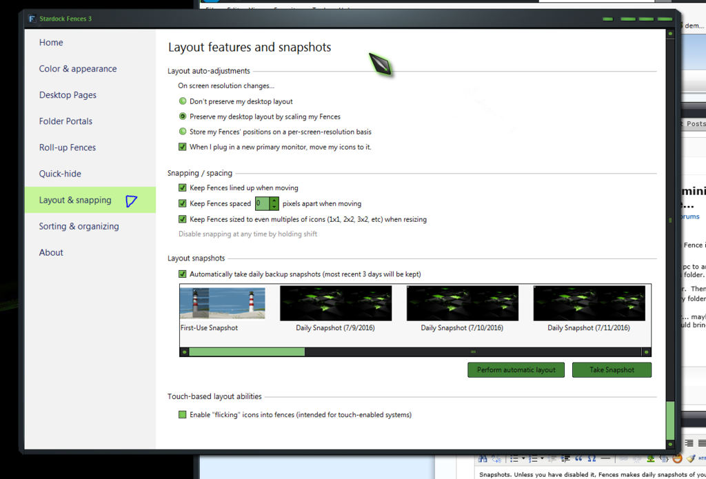Insert a bulleted list in the background editor
706x479 pixels.
tap(514, 459)
